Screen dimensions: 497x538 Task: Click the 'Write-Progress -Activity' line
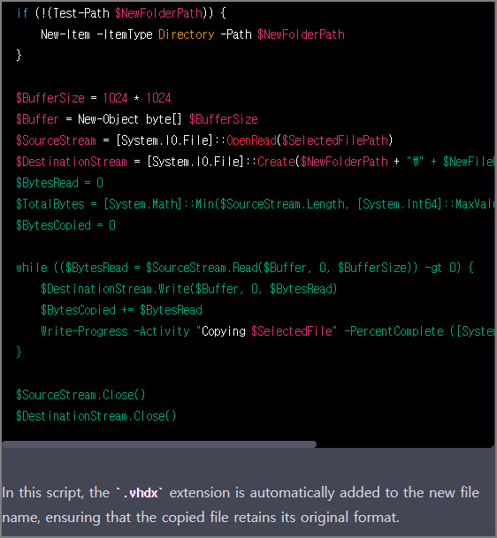268,331
